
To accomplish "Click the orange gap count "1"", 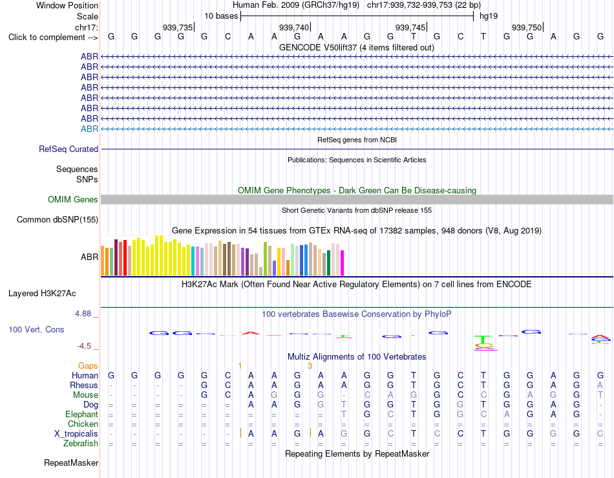I will pos(240,366).
